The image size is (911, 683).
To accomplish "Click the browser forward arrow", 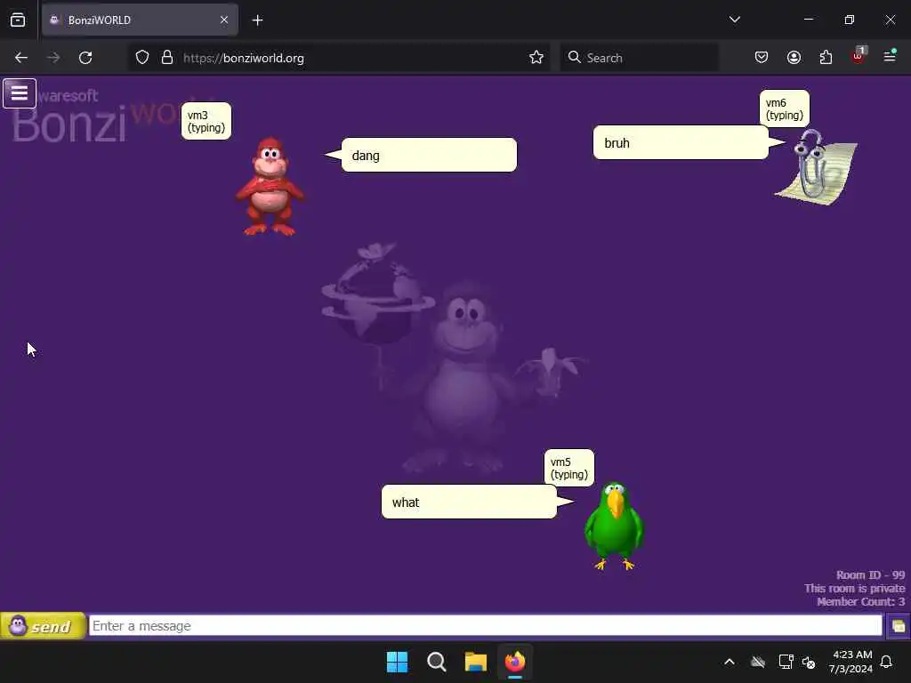I will (53, 58).
